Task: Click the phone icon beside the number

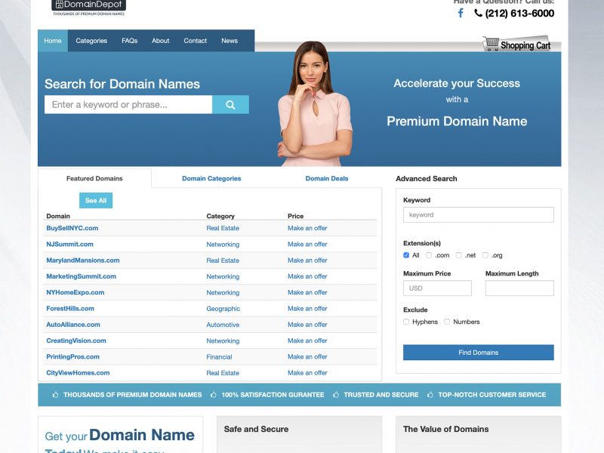Action: tap(479, 14)
